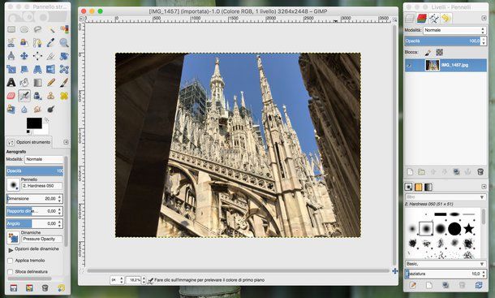Select the Scissors Select tool
The height and width of the screenshot is (298, 495).
(x=11, y=43)
